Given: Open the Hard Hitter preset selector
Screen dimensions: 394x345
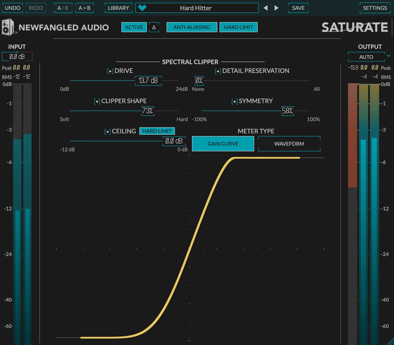Looking at the screenshot, I should (x=197, y=8).
